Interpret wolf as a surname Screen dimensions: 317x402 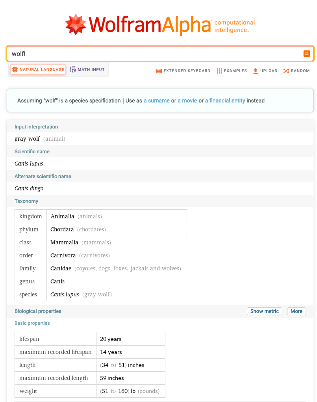[156, 100]
